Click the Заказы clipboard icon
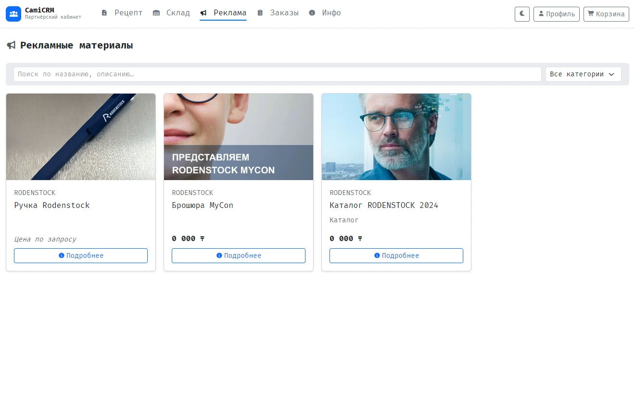Image resolution: width=635 pixels, height=413 pixels. tap(260, 13)
